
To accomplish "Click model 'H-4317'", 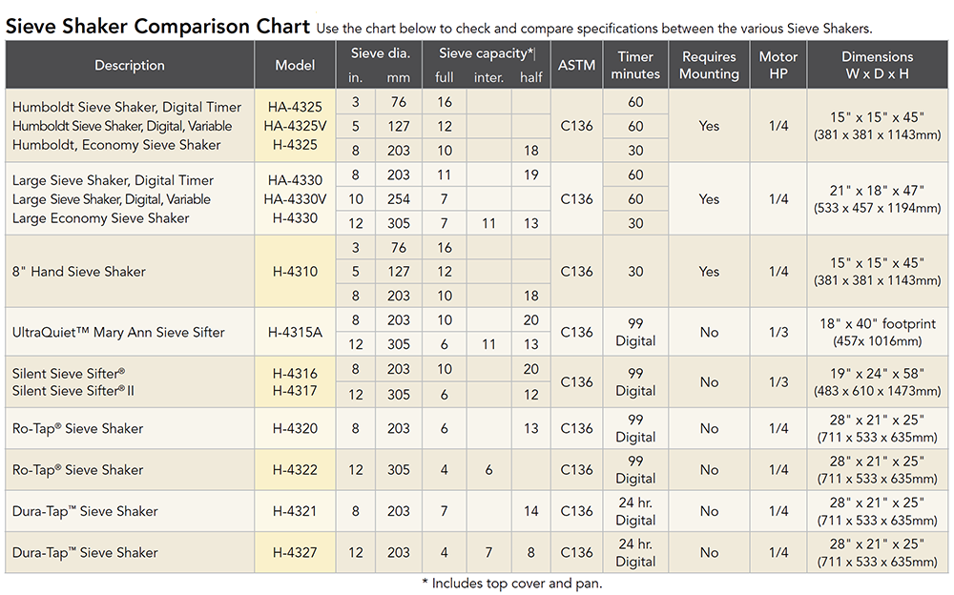I will (x=295, y=391).
